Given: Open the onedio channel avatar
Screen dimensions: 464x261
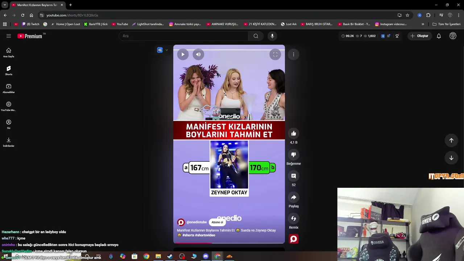Looking at the screenshot, I should pos(181,222).
